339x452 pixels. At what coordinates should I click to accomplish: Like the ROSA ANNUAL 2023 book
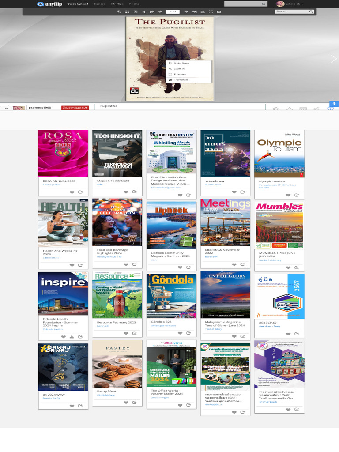(x=72, y=192)
